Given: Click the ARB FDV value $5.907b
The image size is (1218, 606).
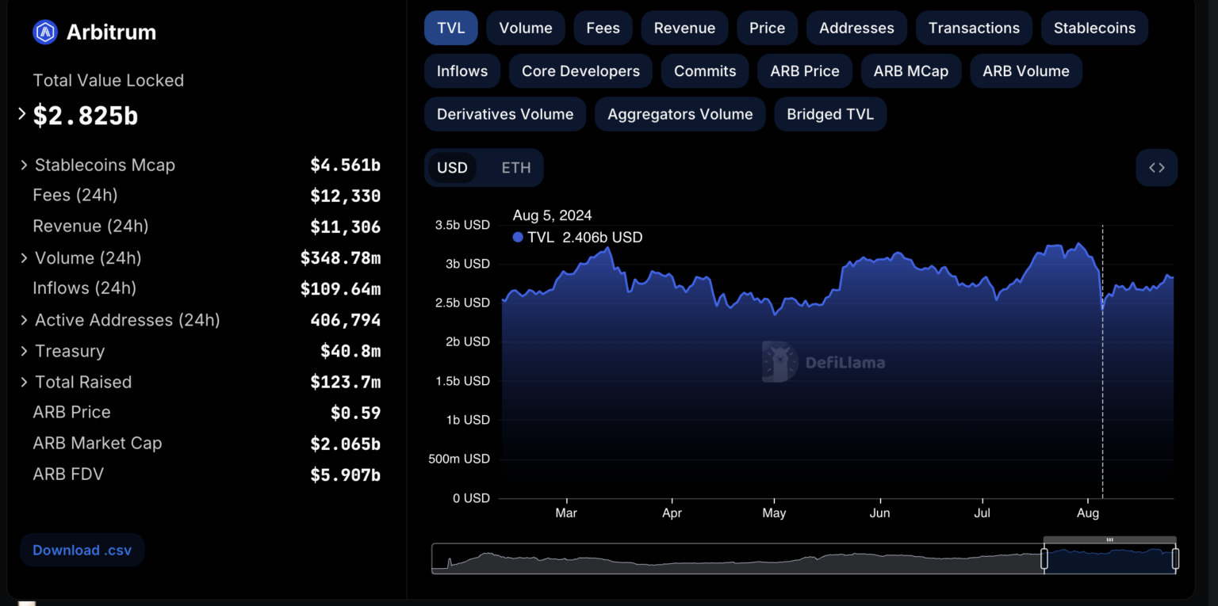Looking at the screenshot, I should [346, 475].
